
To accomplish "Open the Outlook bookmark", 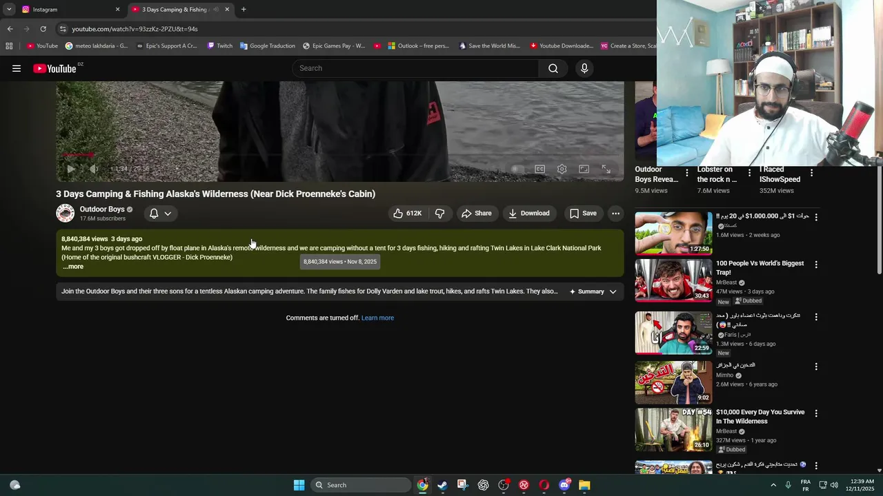I will 419,46.
